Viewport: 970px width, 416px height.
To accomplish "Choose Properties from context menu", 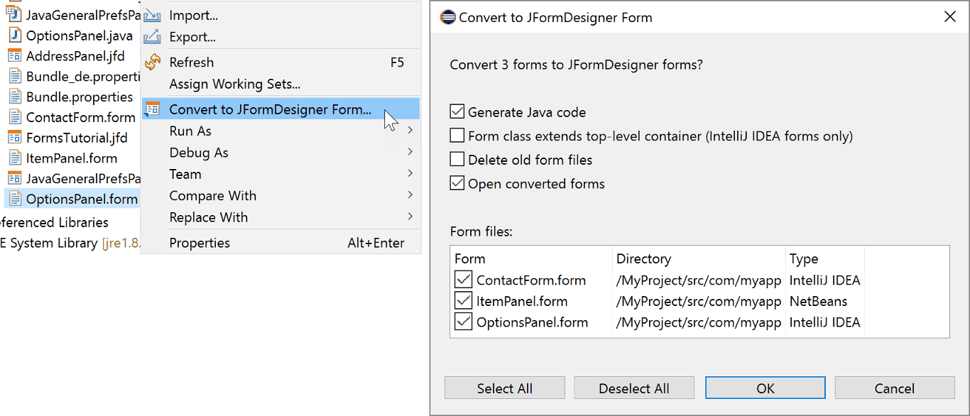I will click(200, 243).
